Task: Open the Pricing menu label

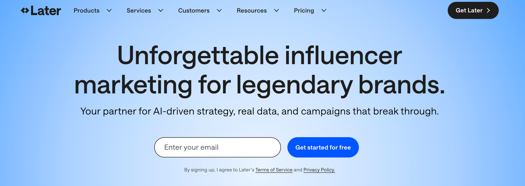Action: pyautogui.click(x=304, y=10)
